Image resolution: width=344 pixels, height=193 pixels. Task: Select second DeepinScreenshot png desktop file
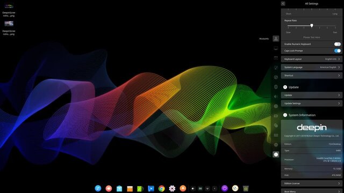[x=9, y=28]
